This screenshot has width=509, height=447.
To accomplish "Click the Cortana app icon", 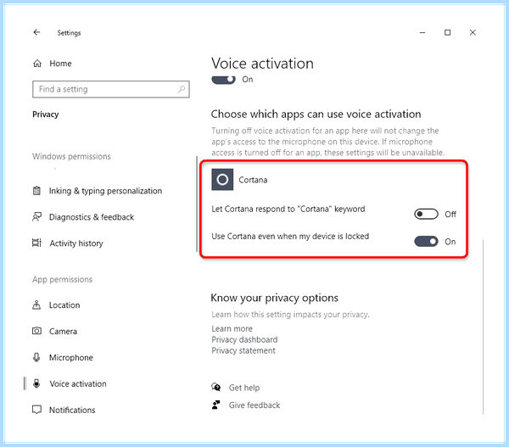I will click(222, 180).
